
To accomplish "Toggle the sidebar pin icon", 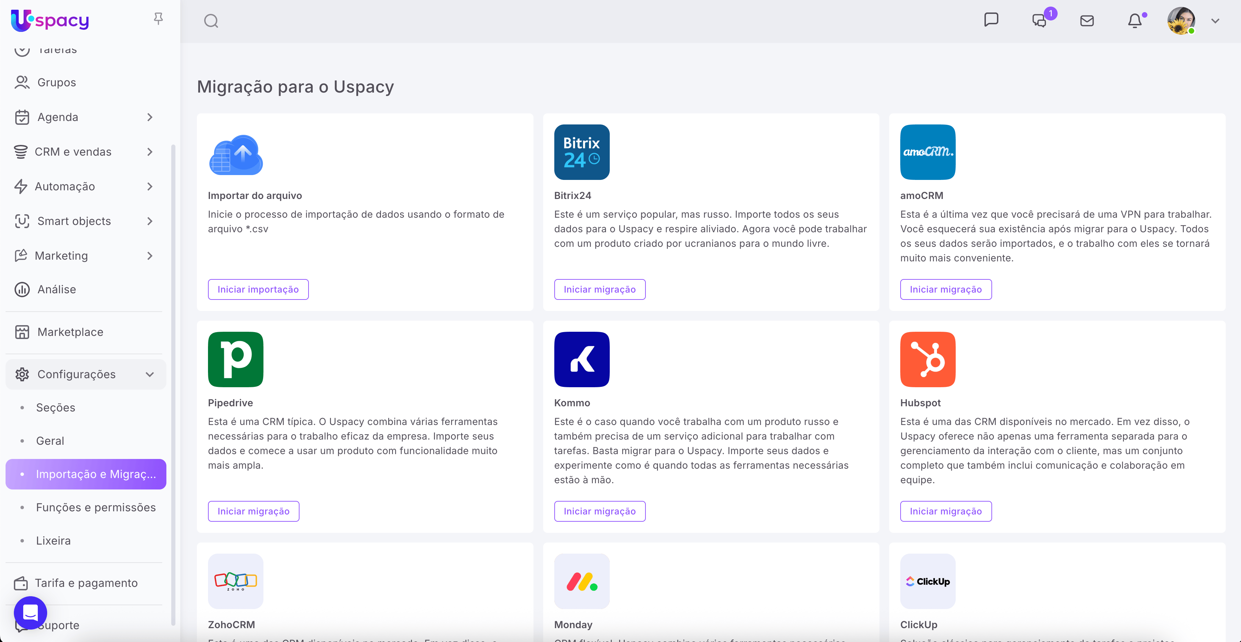I will (x=158, y=19).
